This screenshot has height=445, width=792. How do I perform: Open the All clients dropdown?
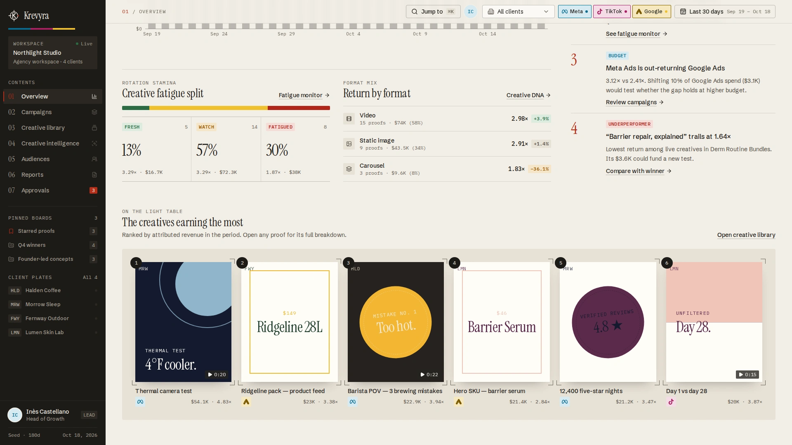[519, 12]
